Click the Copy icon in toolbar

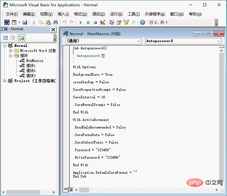[41, 22]
